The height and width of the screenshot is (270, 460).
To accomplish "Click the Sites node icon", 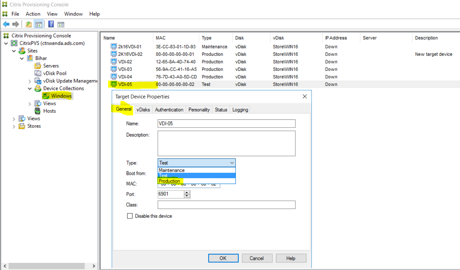I will pyautogui.click(x=22, y=51).
